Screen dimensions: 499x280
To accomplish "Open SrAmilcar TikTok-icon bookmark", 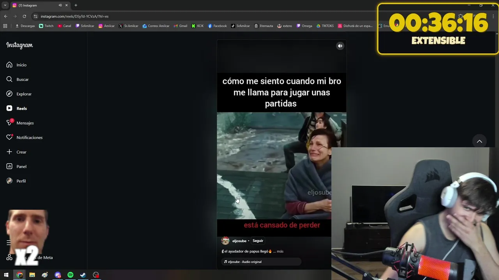I will click(x=240, y=26).
